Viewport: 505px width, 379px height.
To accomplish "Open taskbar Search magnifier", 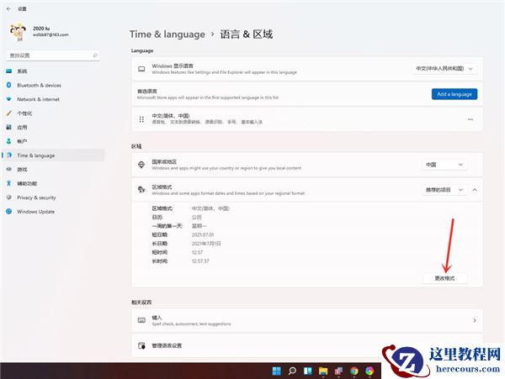I will point(292,371).
